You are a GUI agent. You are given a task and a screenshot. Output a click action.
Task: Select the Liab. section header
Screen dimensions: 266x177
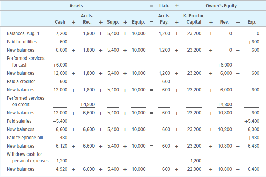click(164, 6)
